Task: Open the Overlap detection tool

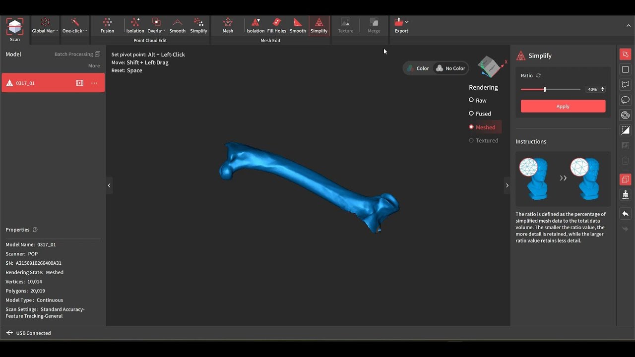Action: [156, 26]
